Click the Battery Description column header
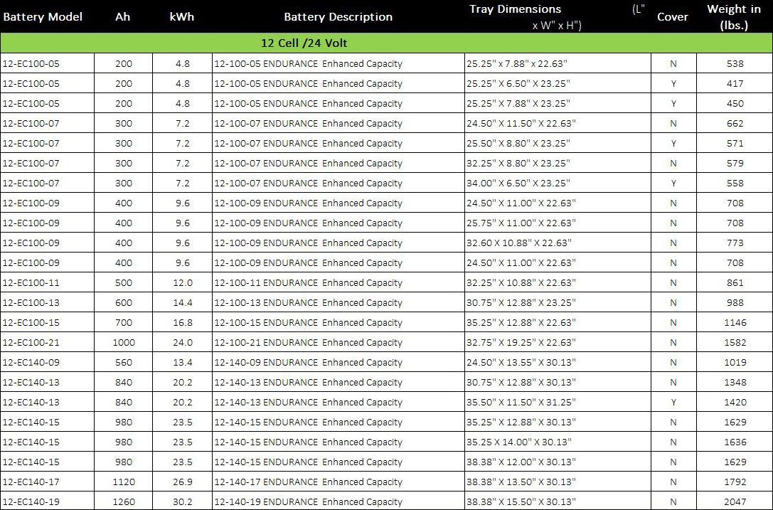773x510 pixels. tap(338, 17)
